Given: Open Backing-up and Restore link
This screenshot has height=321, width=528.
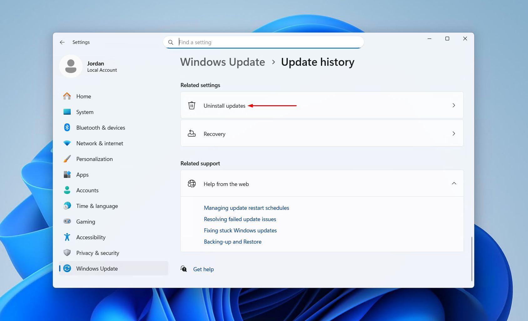Looking at the screenshot, I should pyautogui.click(x=233, y=242).
